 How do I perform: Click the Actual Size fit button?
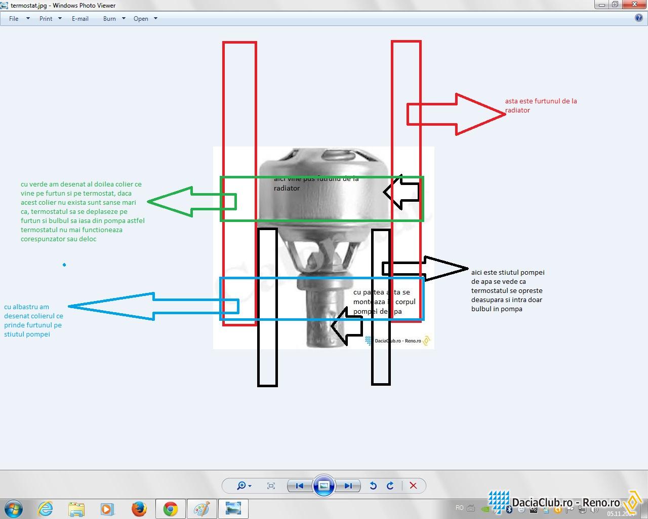271,486
